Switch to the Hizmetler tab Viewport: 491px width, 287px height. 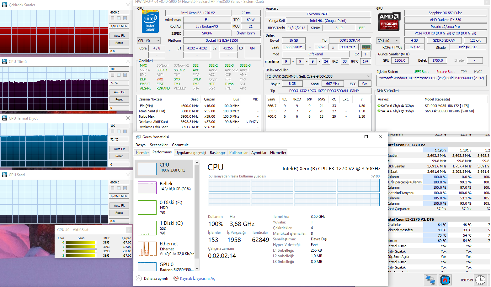278,153
